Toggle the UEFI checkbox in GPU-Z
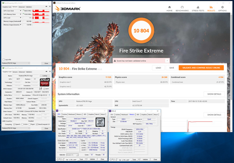 tap(44, 89)
